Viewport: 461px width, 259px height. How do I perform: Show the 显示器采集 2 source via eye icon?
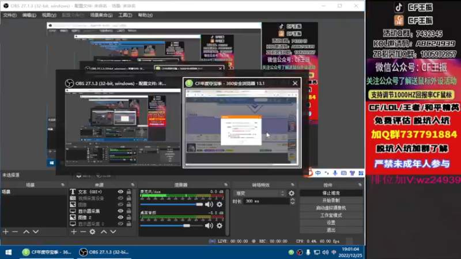coord(120,224)
